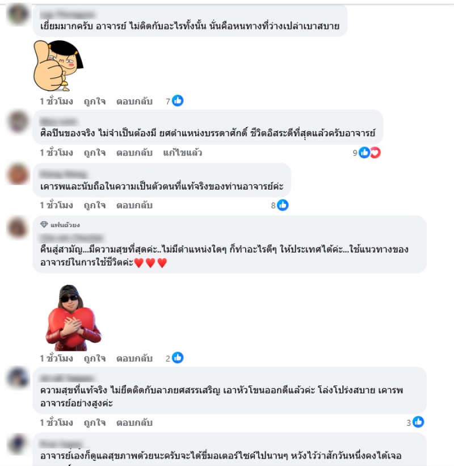
Task: Click the diamond top fan badge icon
Action: pos(44,224)
